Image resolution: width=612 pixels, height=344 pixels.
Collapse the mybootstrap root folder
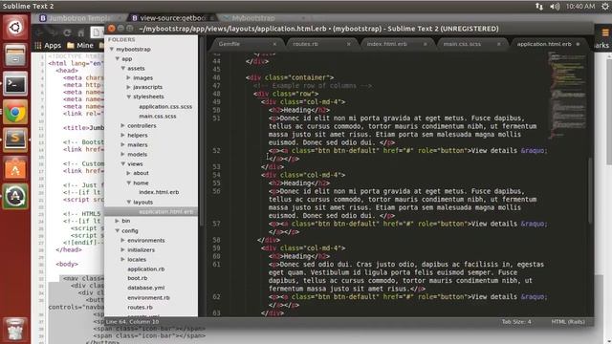[112, 49]
